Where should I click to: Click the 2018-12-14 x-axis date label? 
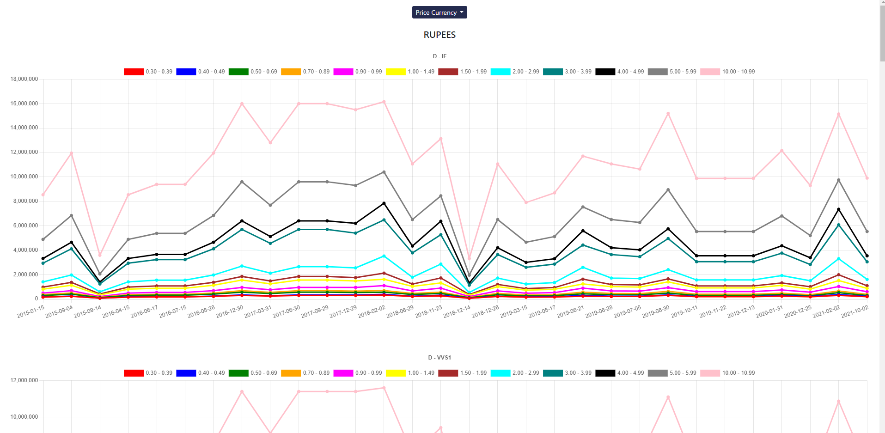pyautogui.click(x=457, y=311)
